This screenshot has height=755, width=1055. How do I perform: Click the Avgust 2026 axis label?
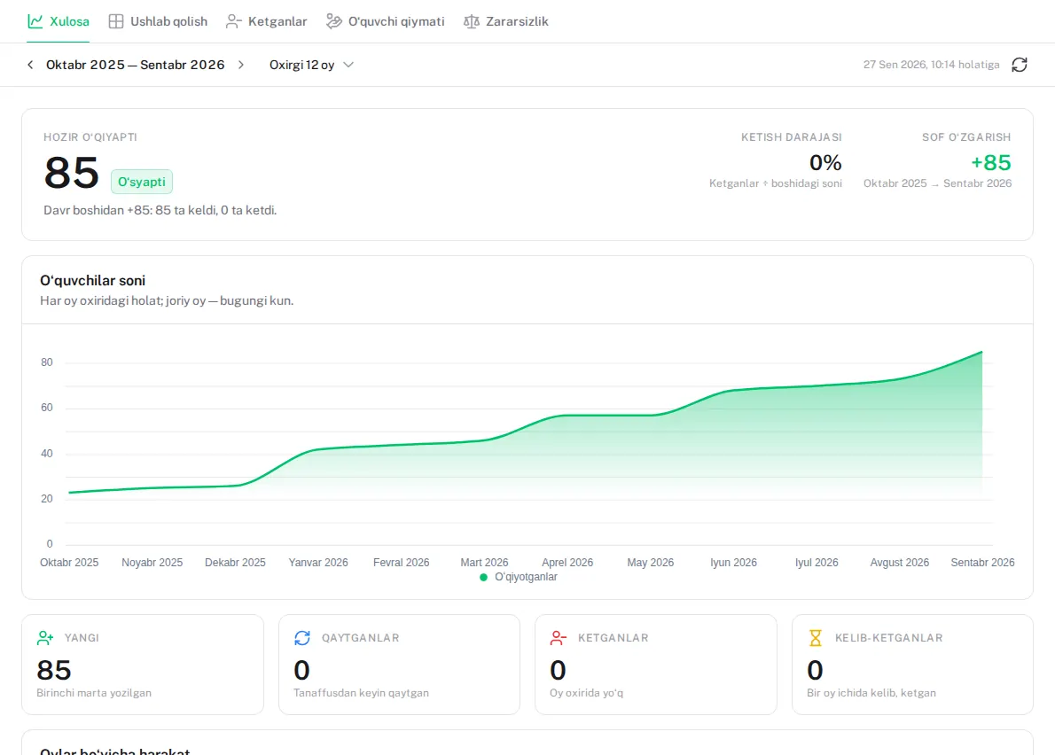900,562
